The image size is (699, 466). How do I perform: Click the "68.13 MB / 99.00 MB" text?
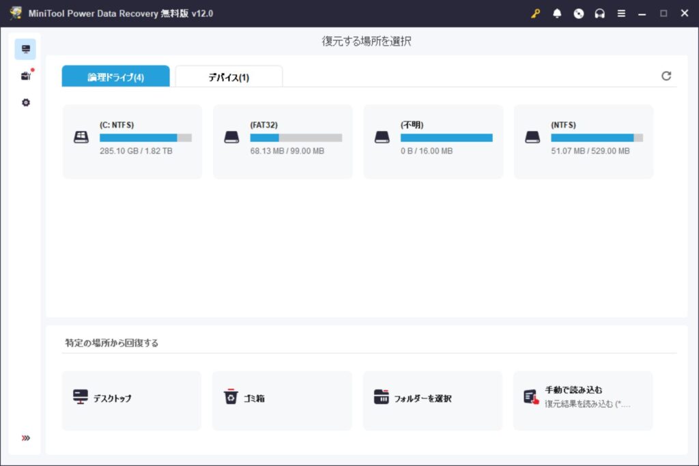pyautogui.click(x=287, y=151)
